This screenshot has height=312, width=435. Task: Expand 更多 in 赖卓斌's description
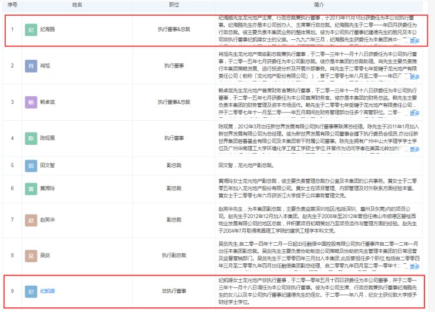point(414,113)
